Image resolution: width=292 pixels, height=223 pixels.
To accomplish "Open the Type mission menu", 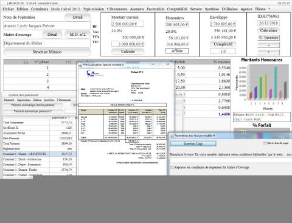I will [x=94, y=9].
